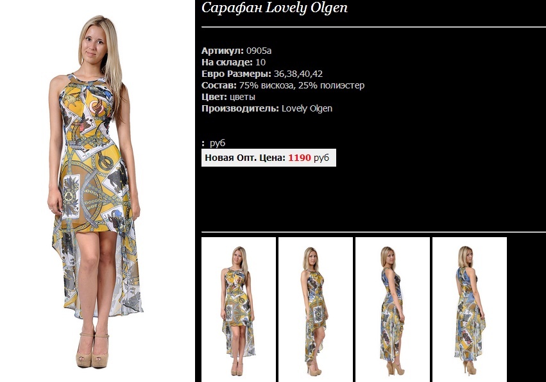Select the article number 0905a
Screen dimensions: 546x382
tap(259, 51)
